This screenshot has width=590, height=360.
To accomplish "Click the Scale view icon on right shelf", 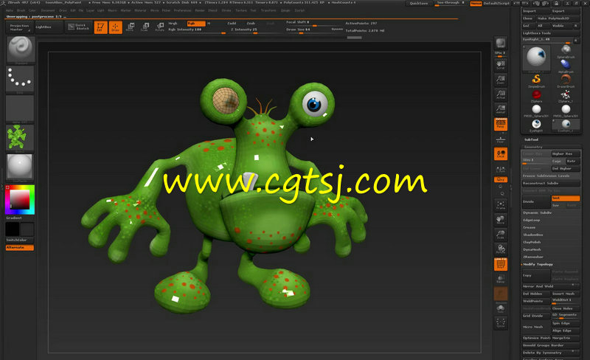I will [501, 235].
